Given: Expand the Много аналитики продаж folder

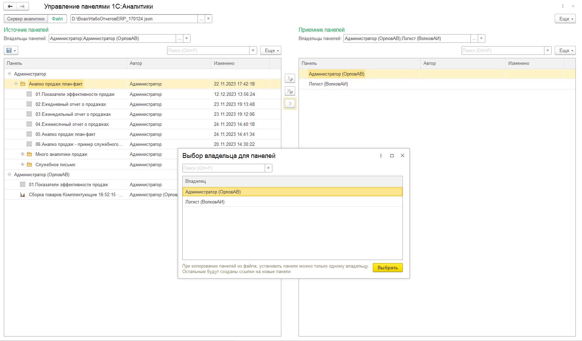Looking at the screenshot, I should (x=22, y=154).
